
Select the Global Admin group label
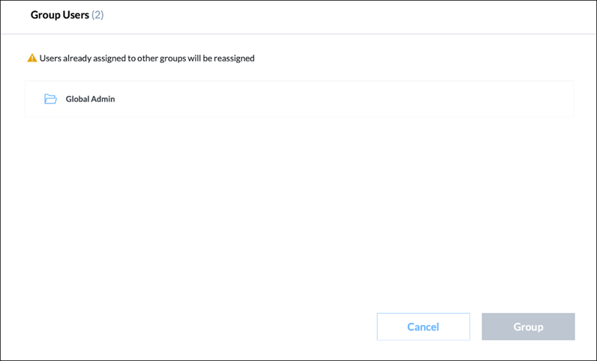90,99
